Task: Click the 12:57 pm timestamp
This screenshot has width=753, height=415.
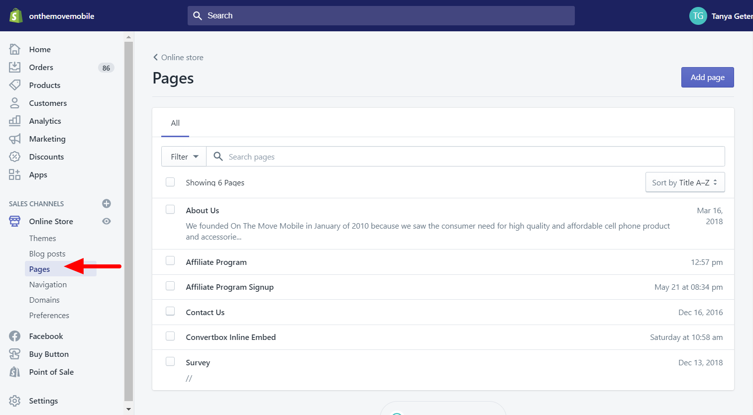Action: pos(707,262)
